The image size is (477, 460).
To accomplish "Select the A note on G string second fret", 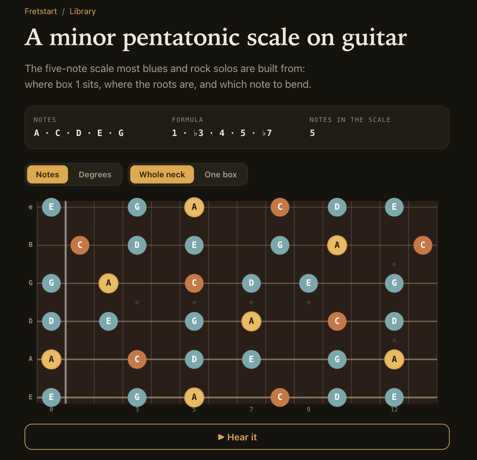I will (x=108, y=283).
